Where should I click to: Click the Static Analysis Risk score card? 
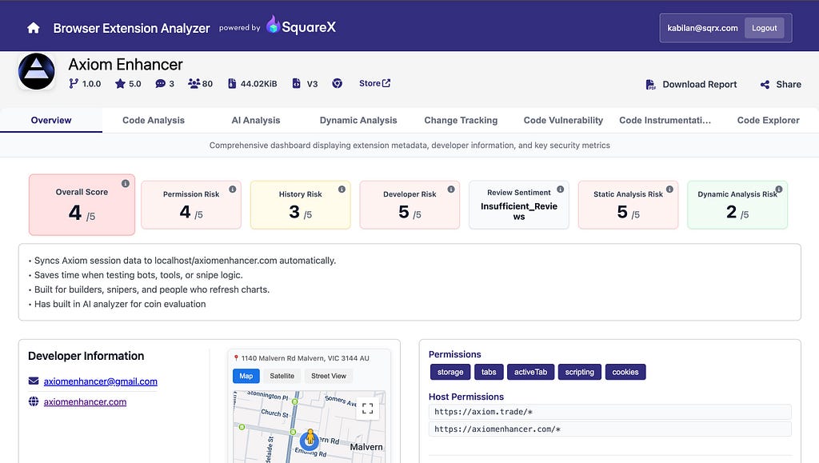[x=628, y=205]
